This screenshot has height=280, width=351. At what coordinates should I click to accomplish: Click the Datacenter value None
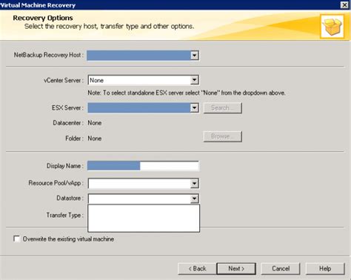pyautogui.click(x=95, y=123)
